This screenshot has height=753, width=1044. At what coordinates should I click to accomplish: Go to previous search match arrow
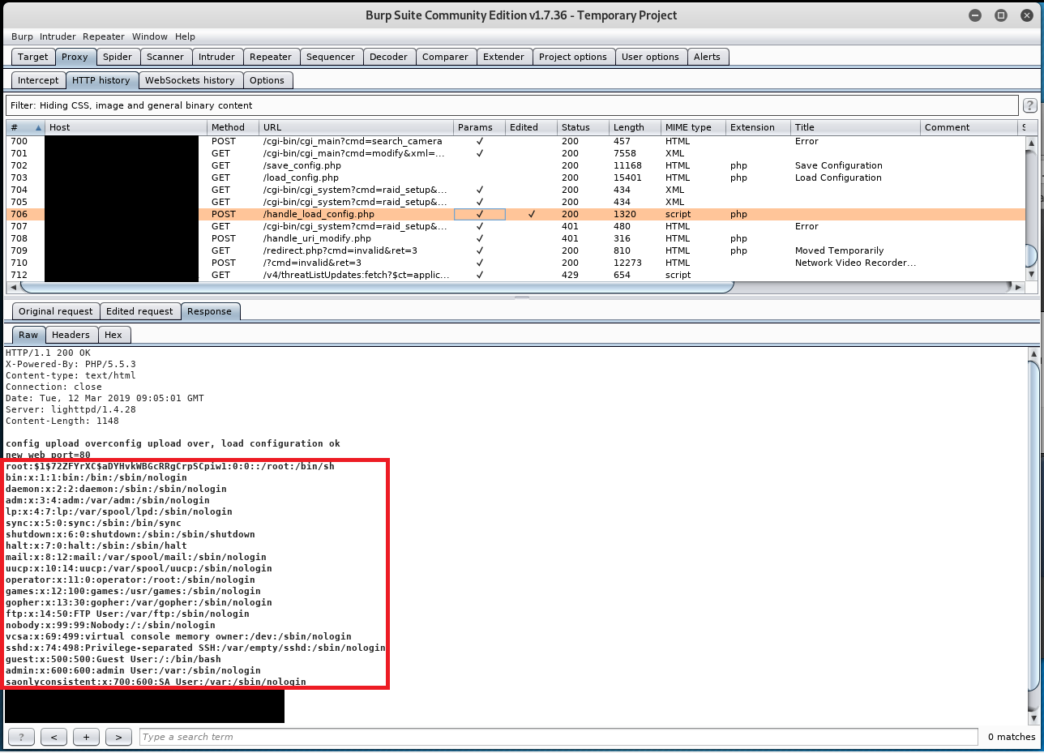click(53, 737)
